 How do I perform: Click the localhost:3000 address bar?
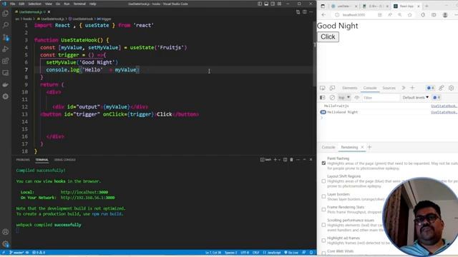[x=354, y=15]
